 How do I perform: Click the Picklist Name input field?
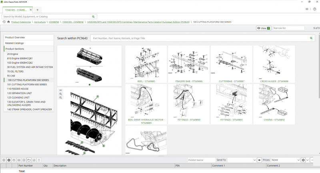(202, 160)
